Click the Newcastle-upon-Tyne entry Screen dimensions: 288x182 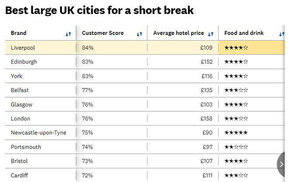click(38, 133)
